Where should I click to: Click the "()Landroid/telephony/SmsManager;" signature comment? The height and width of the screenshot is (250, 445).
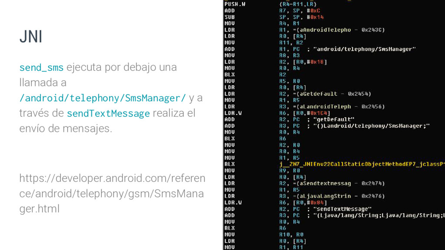pos(372,126)
